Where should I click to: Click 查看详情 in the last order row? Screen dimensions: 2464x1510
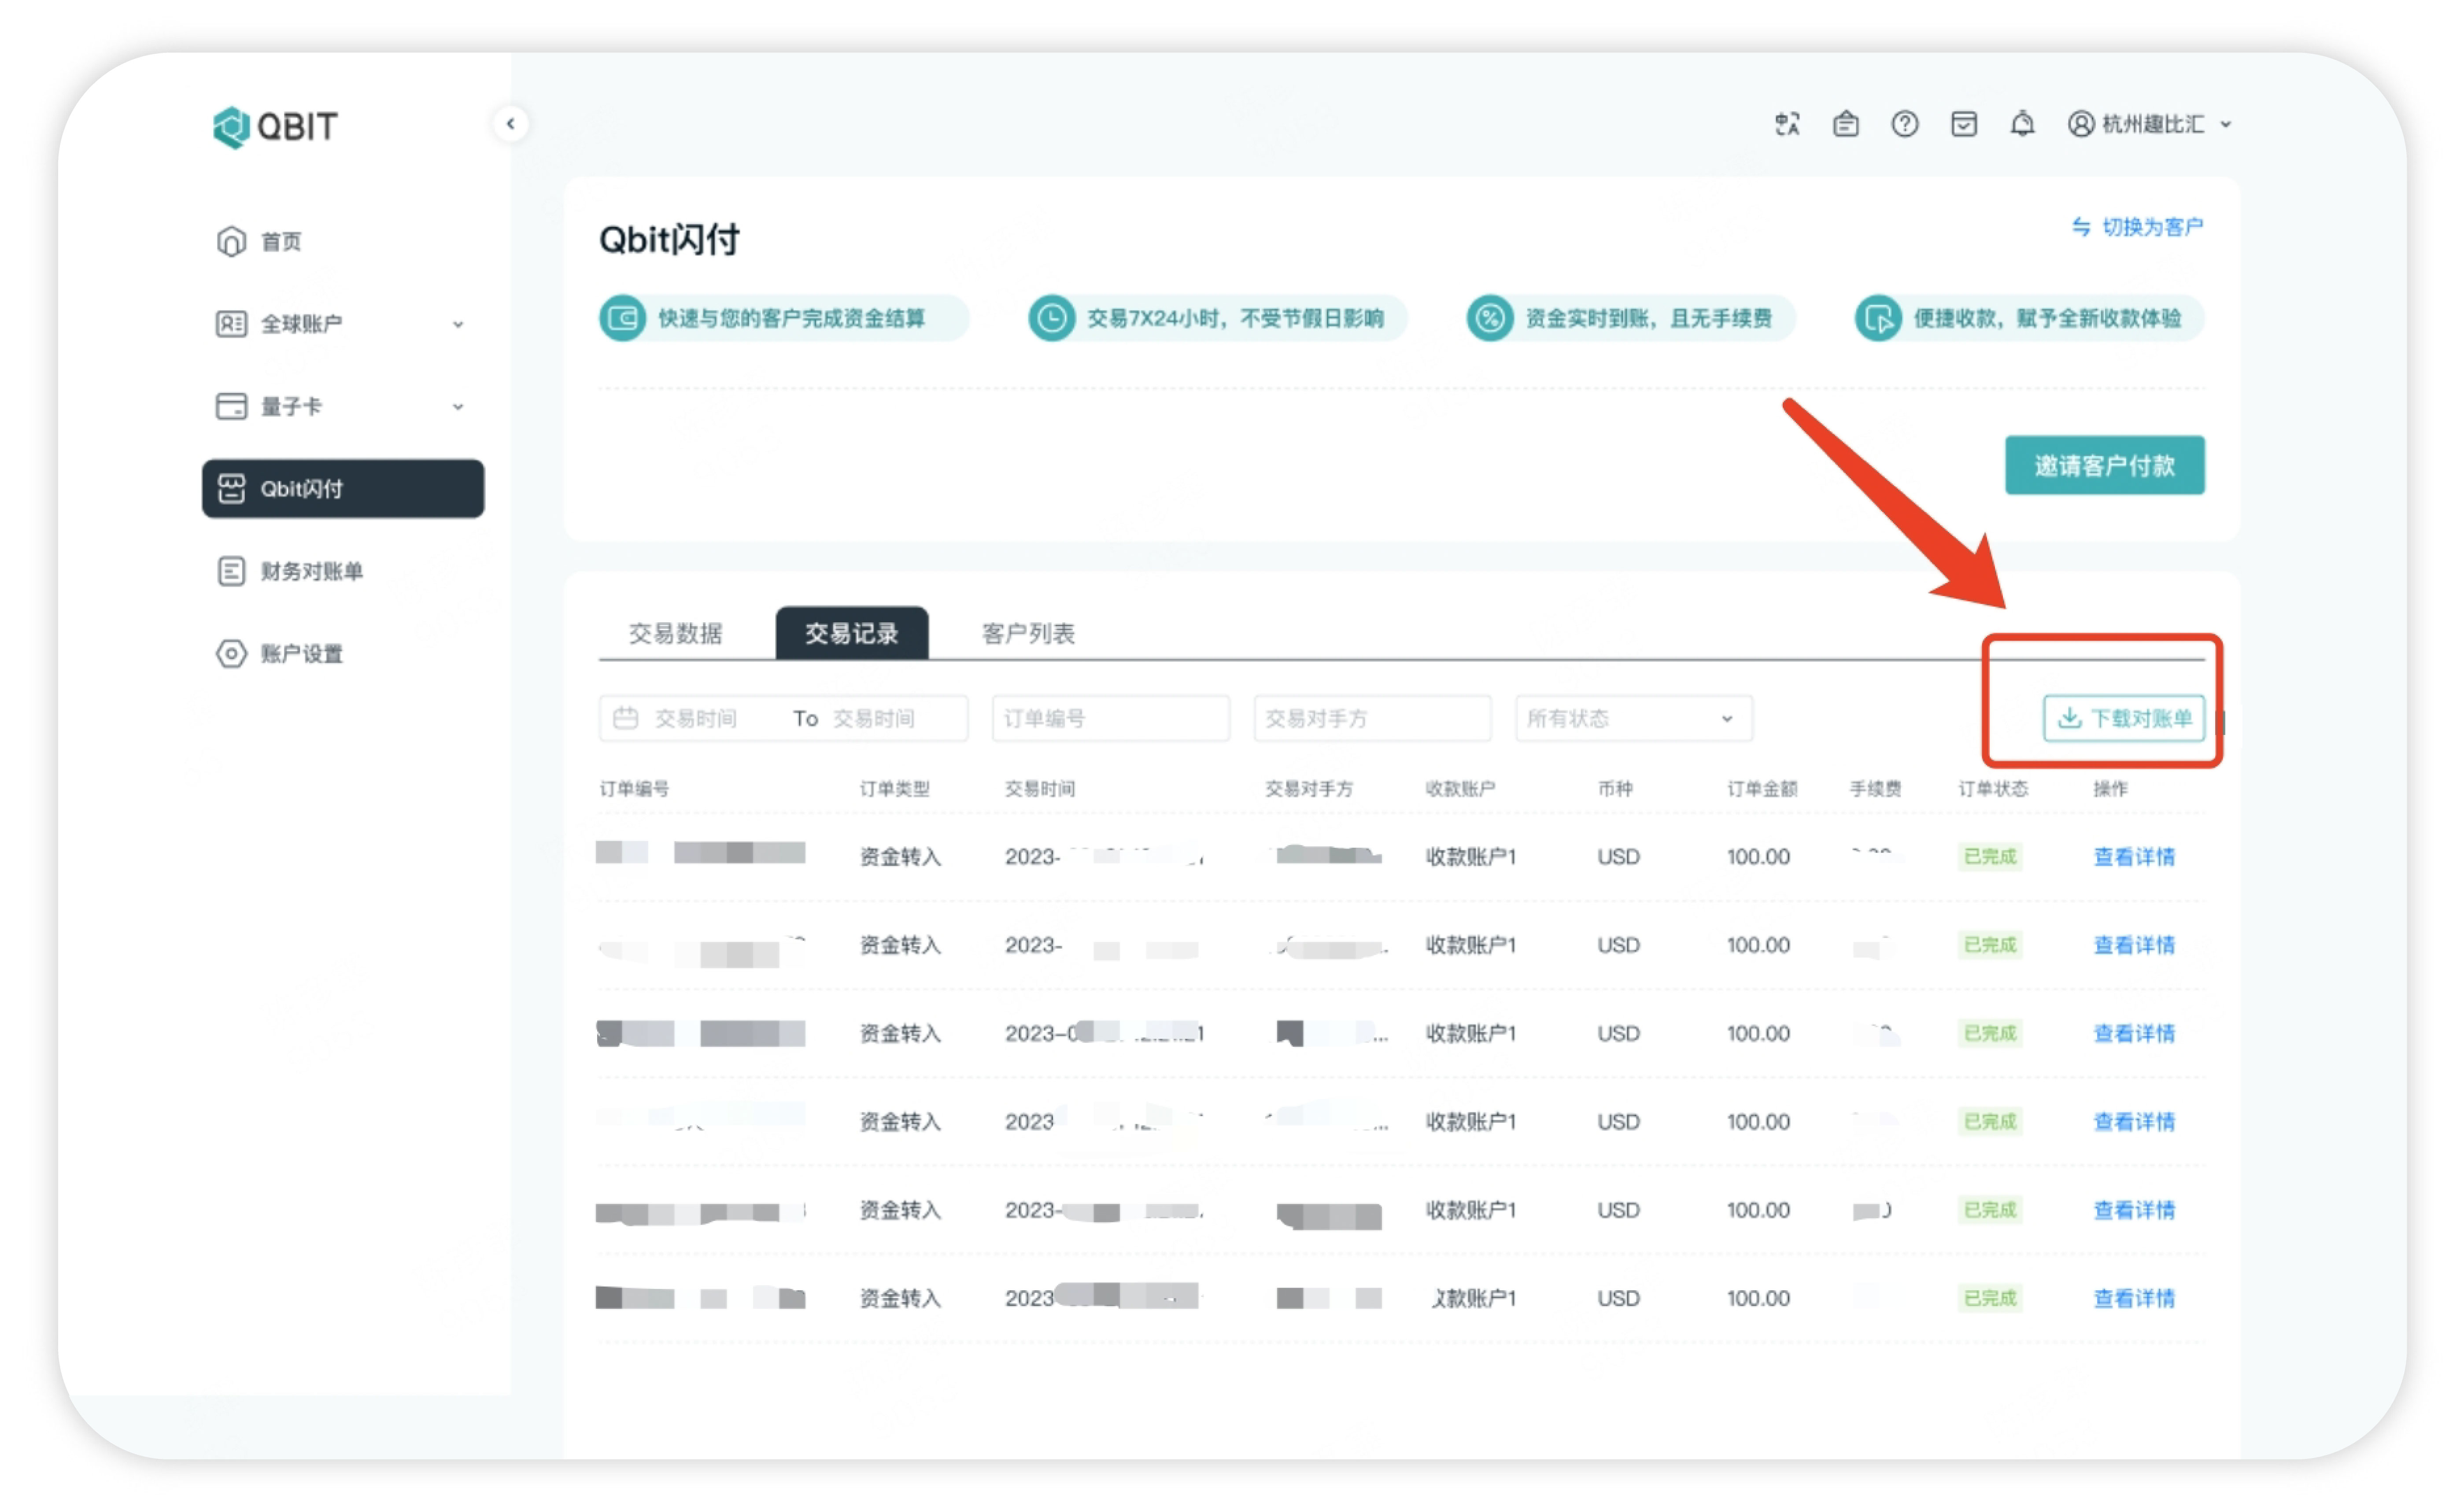[2135, 1299]
